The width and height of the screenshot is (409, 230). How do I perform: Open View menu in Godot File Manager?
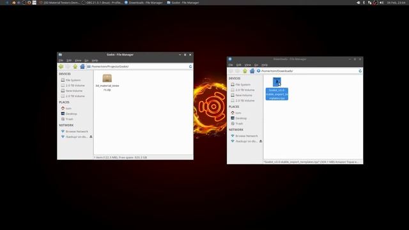pos(78,61)
